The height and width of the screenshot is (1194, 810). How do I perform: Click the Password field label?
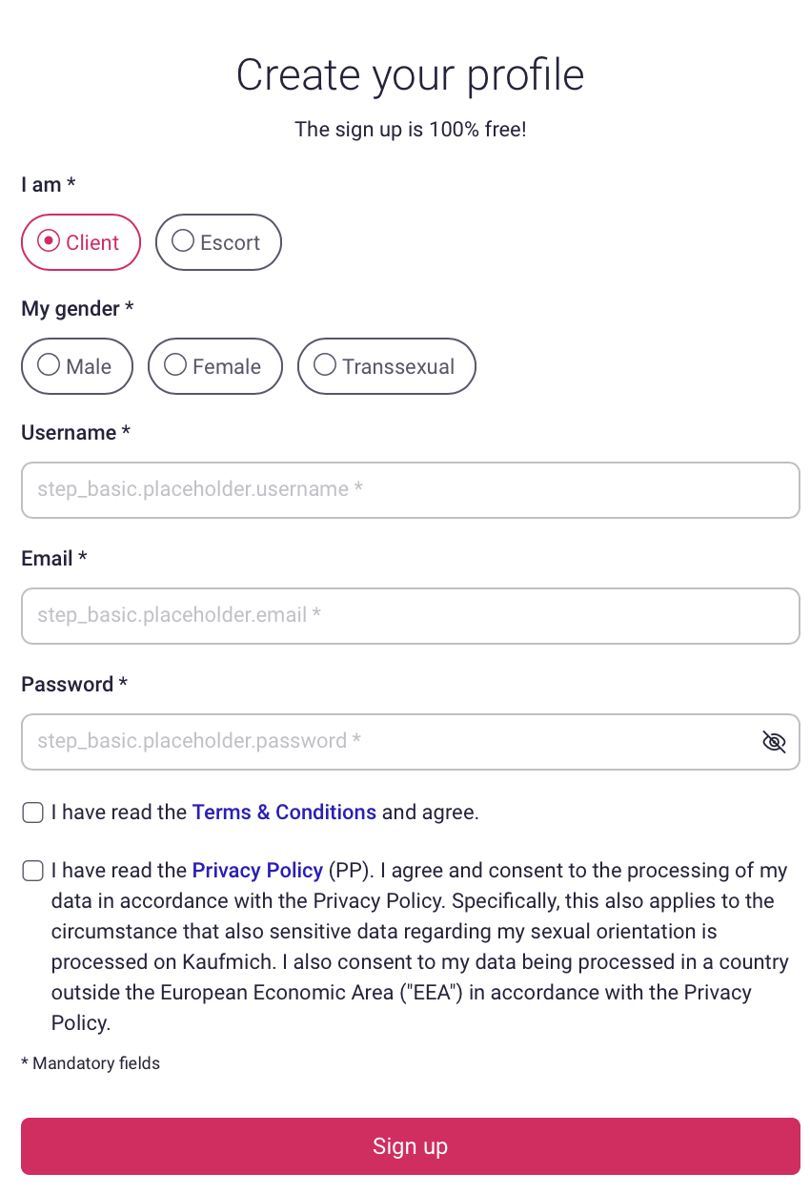[x=74, y=685]
